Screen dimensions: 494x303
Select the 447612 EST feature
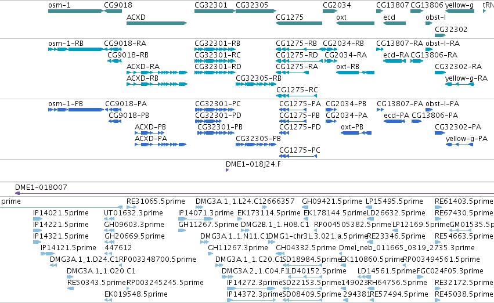pos(109,254)
